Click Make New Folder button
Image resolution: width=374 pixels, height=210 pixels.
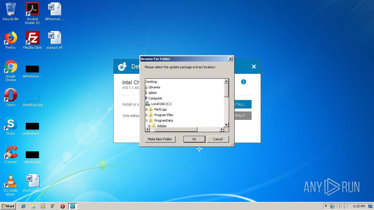(160, 139)
